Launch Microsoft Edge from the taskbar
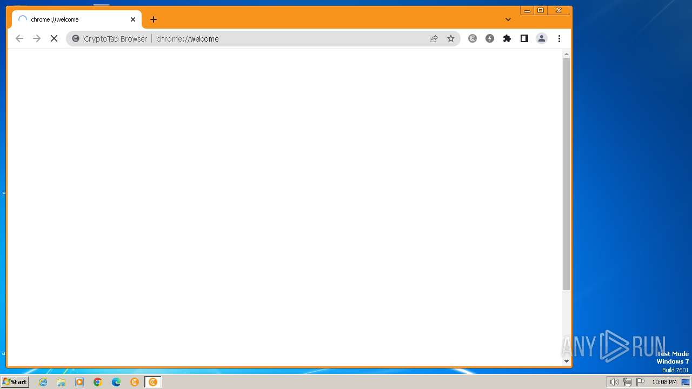Image resolution: width=692 pixels, height=389 pixels. (116, 382)
